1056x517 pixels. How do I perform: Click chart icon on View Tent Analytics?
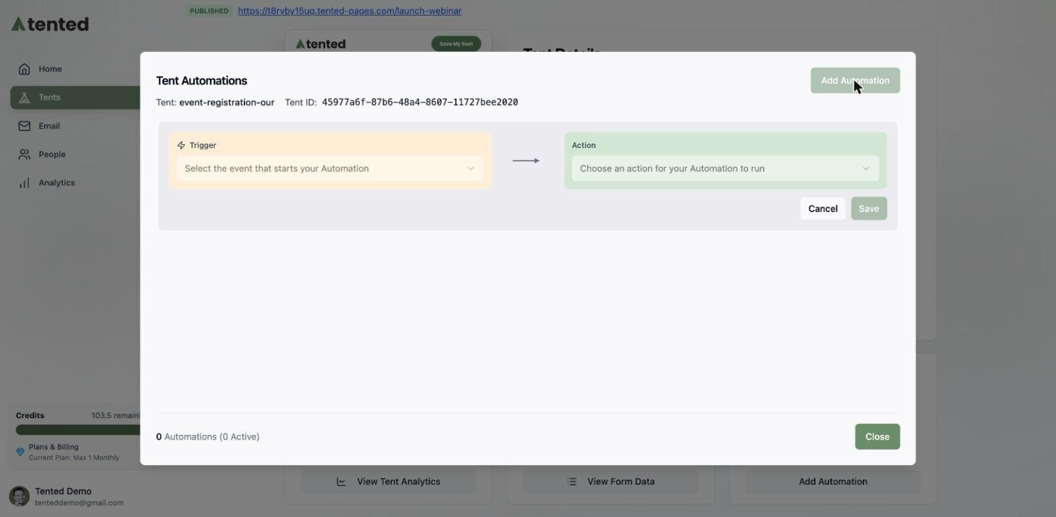341,481
